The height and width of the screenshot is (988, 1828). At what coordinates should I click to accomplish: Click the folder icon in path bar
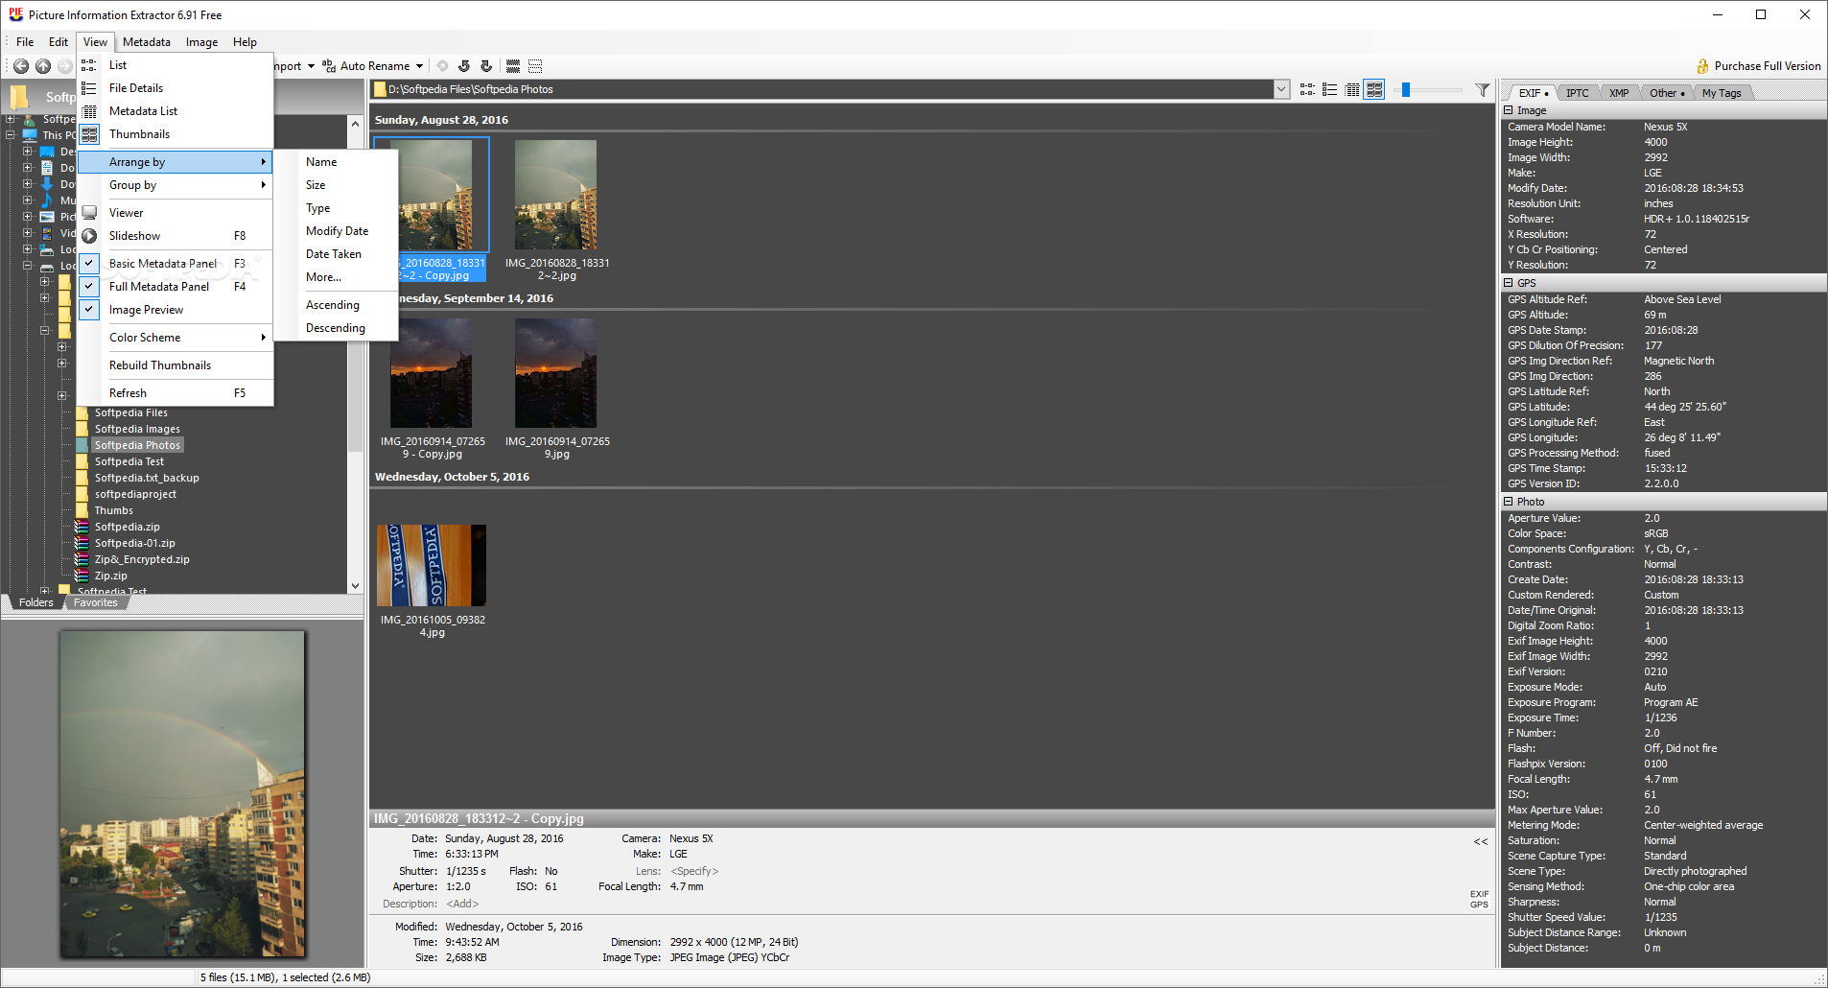click(380, 89)
